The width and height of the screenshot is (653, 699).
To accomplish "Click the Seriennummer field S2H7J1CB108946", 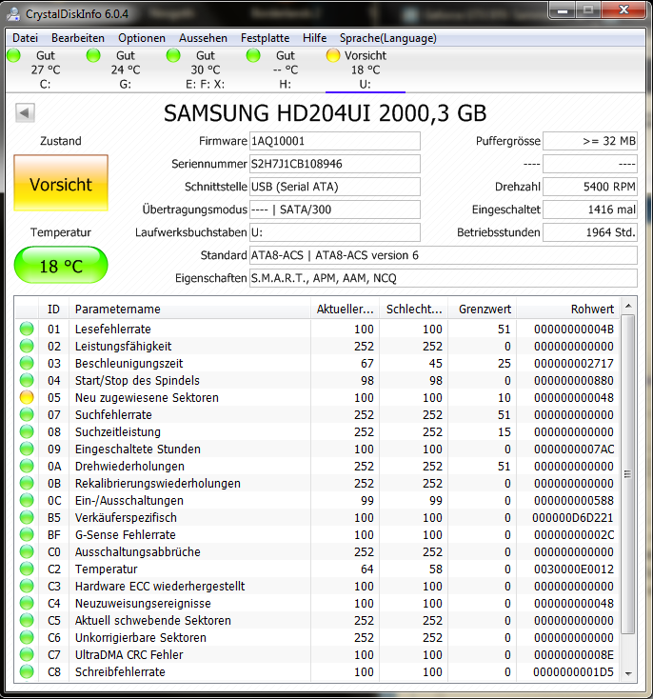I will (x=334, y=164).
